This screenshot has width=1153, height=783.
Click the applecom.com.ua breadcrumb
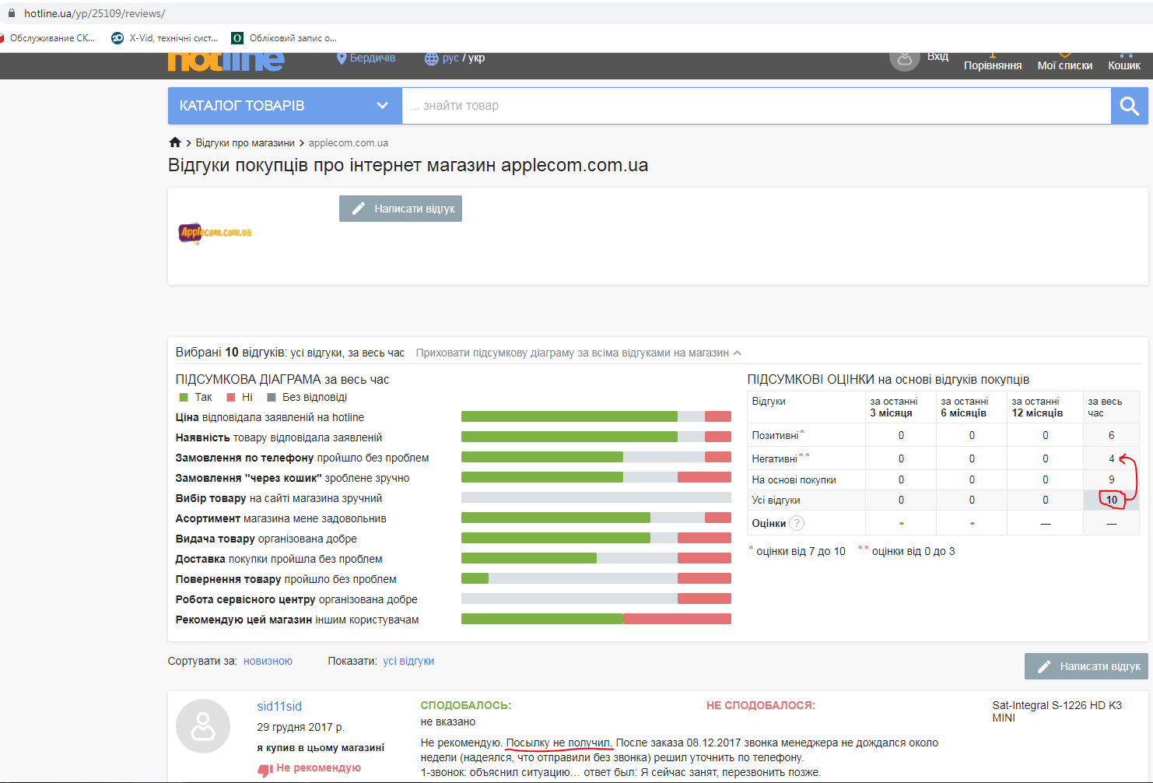[349, 143]
